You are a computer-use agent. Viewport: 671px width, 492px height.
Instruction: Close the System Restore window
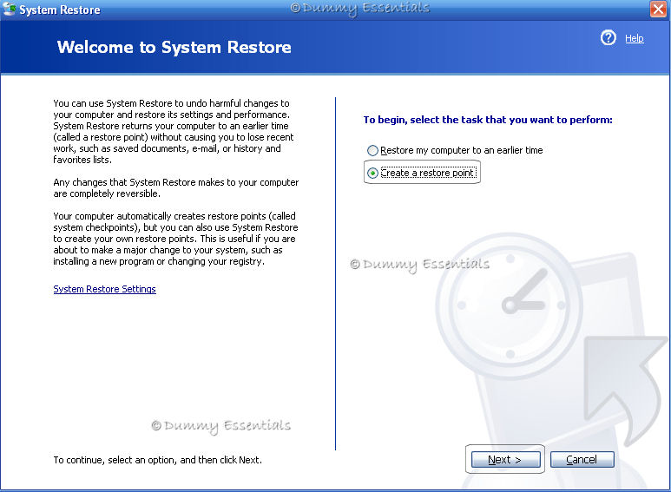click(658, 9)
